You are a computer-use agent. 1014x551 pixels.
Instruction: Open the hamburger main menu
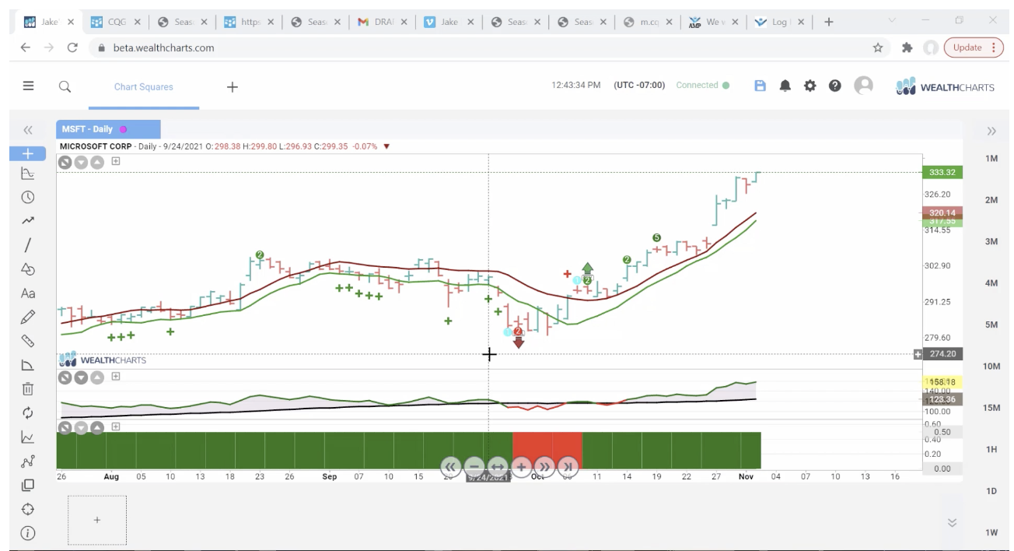(x=28, y=86)
